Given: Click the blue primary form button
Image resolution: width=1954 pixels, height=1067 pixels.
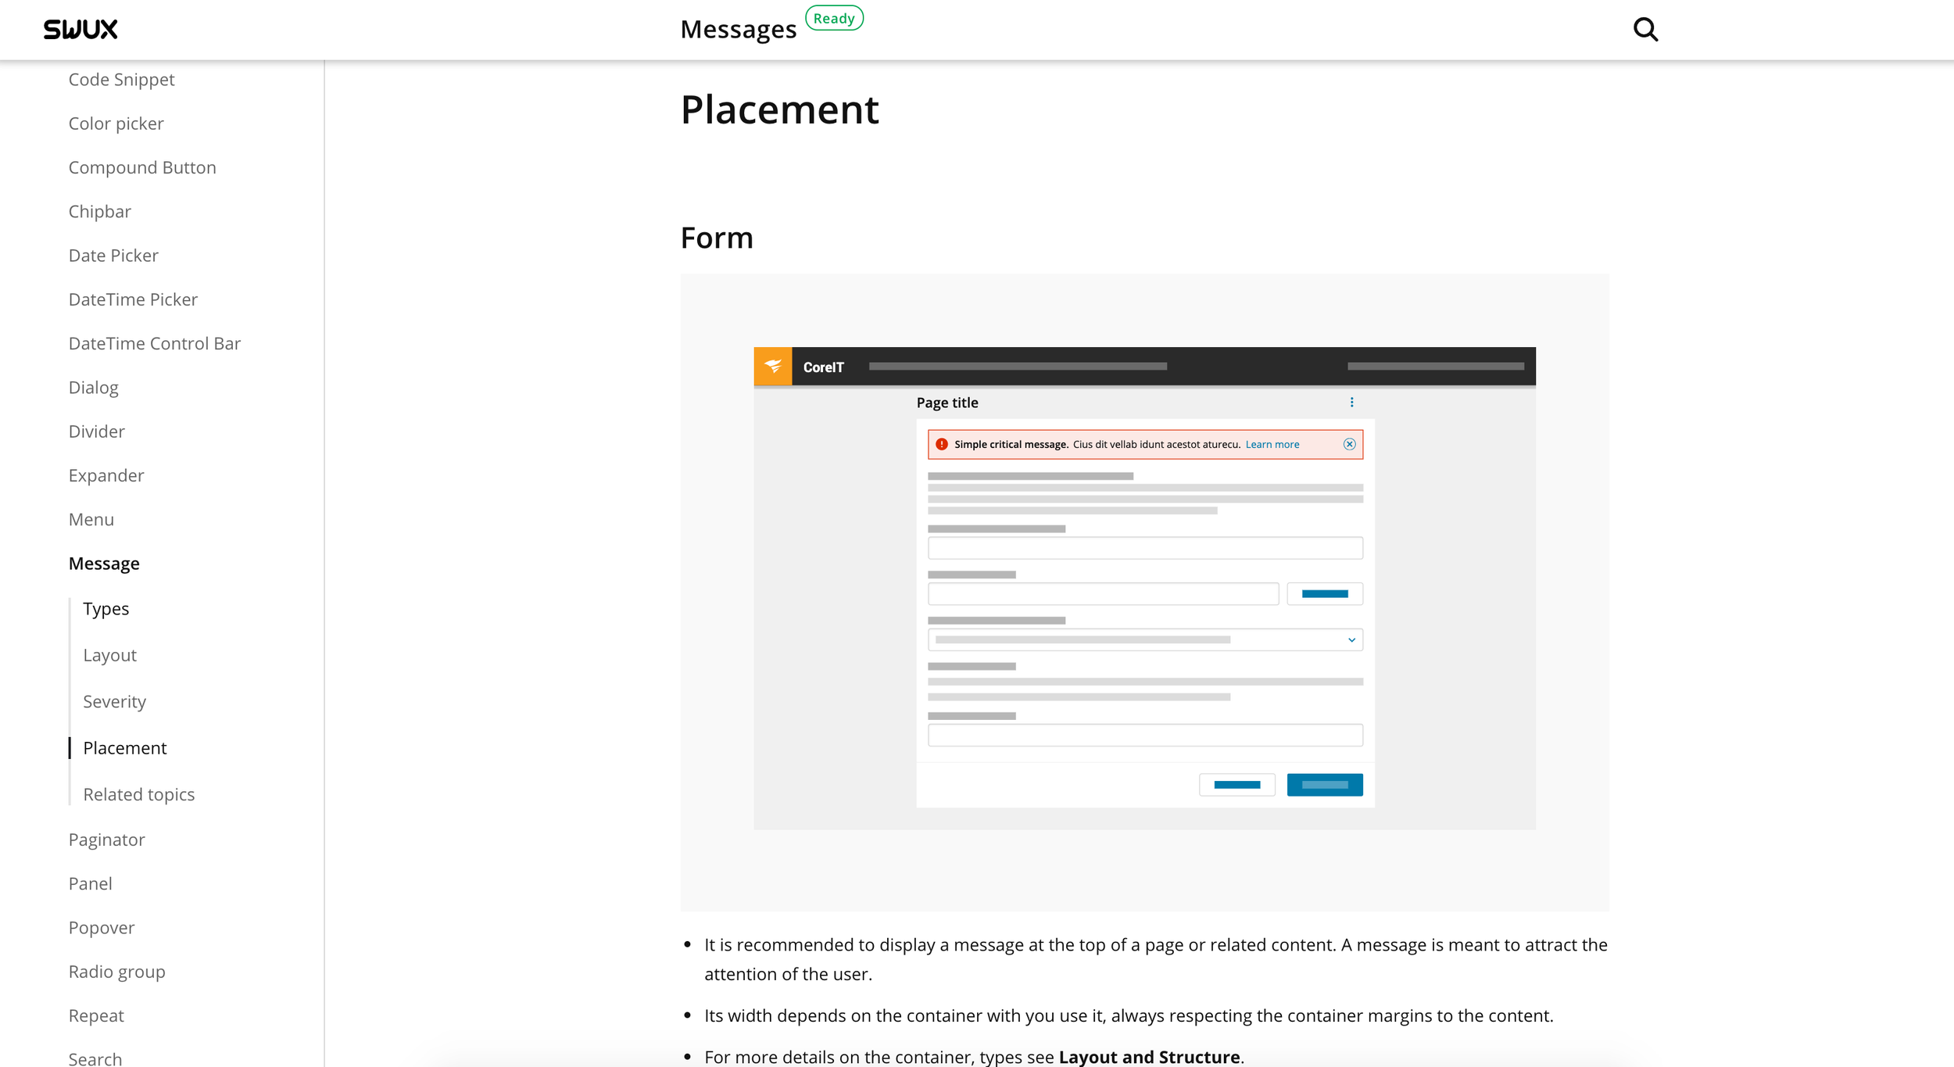Looking at the screenshot, I should pos(1324,785).
